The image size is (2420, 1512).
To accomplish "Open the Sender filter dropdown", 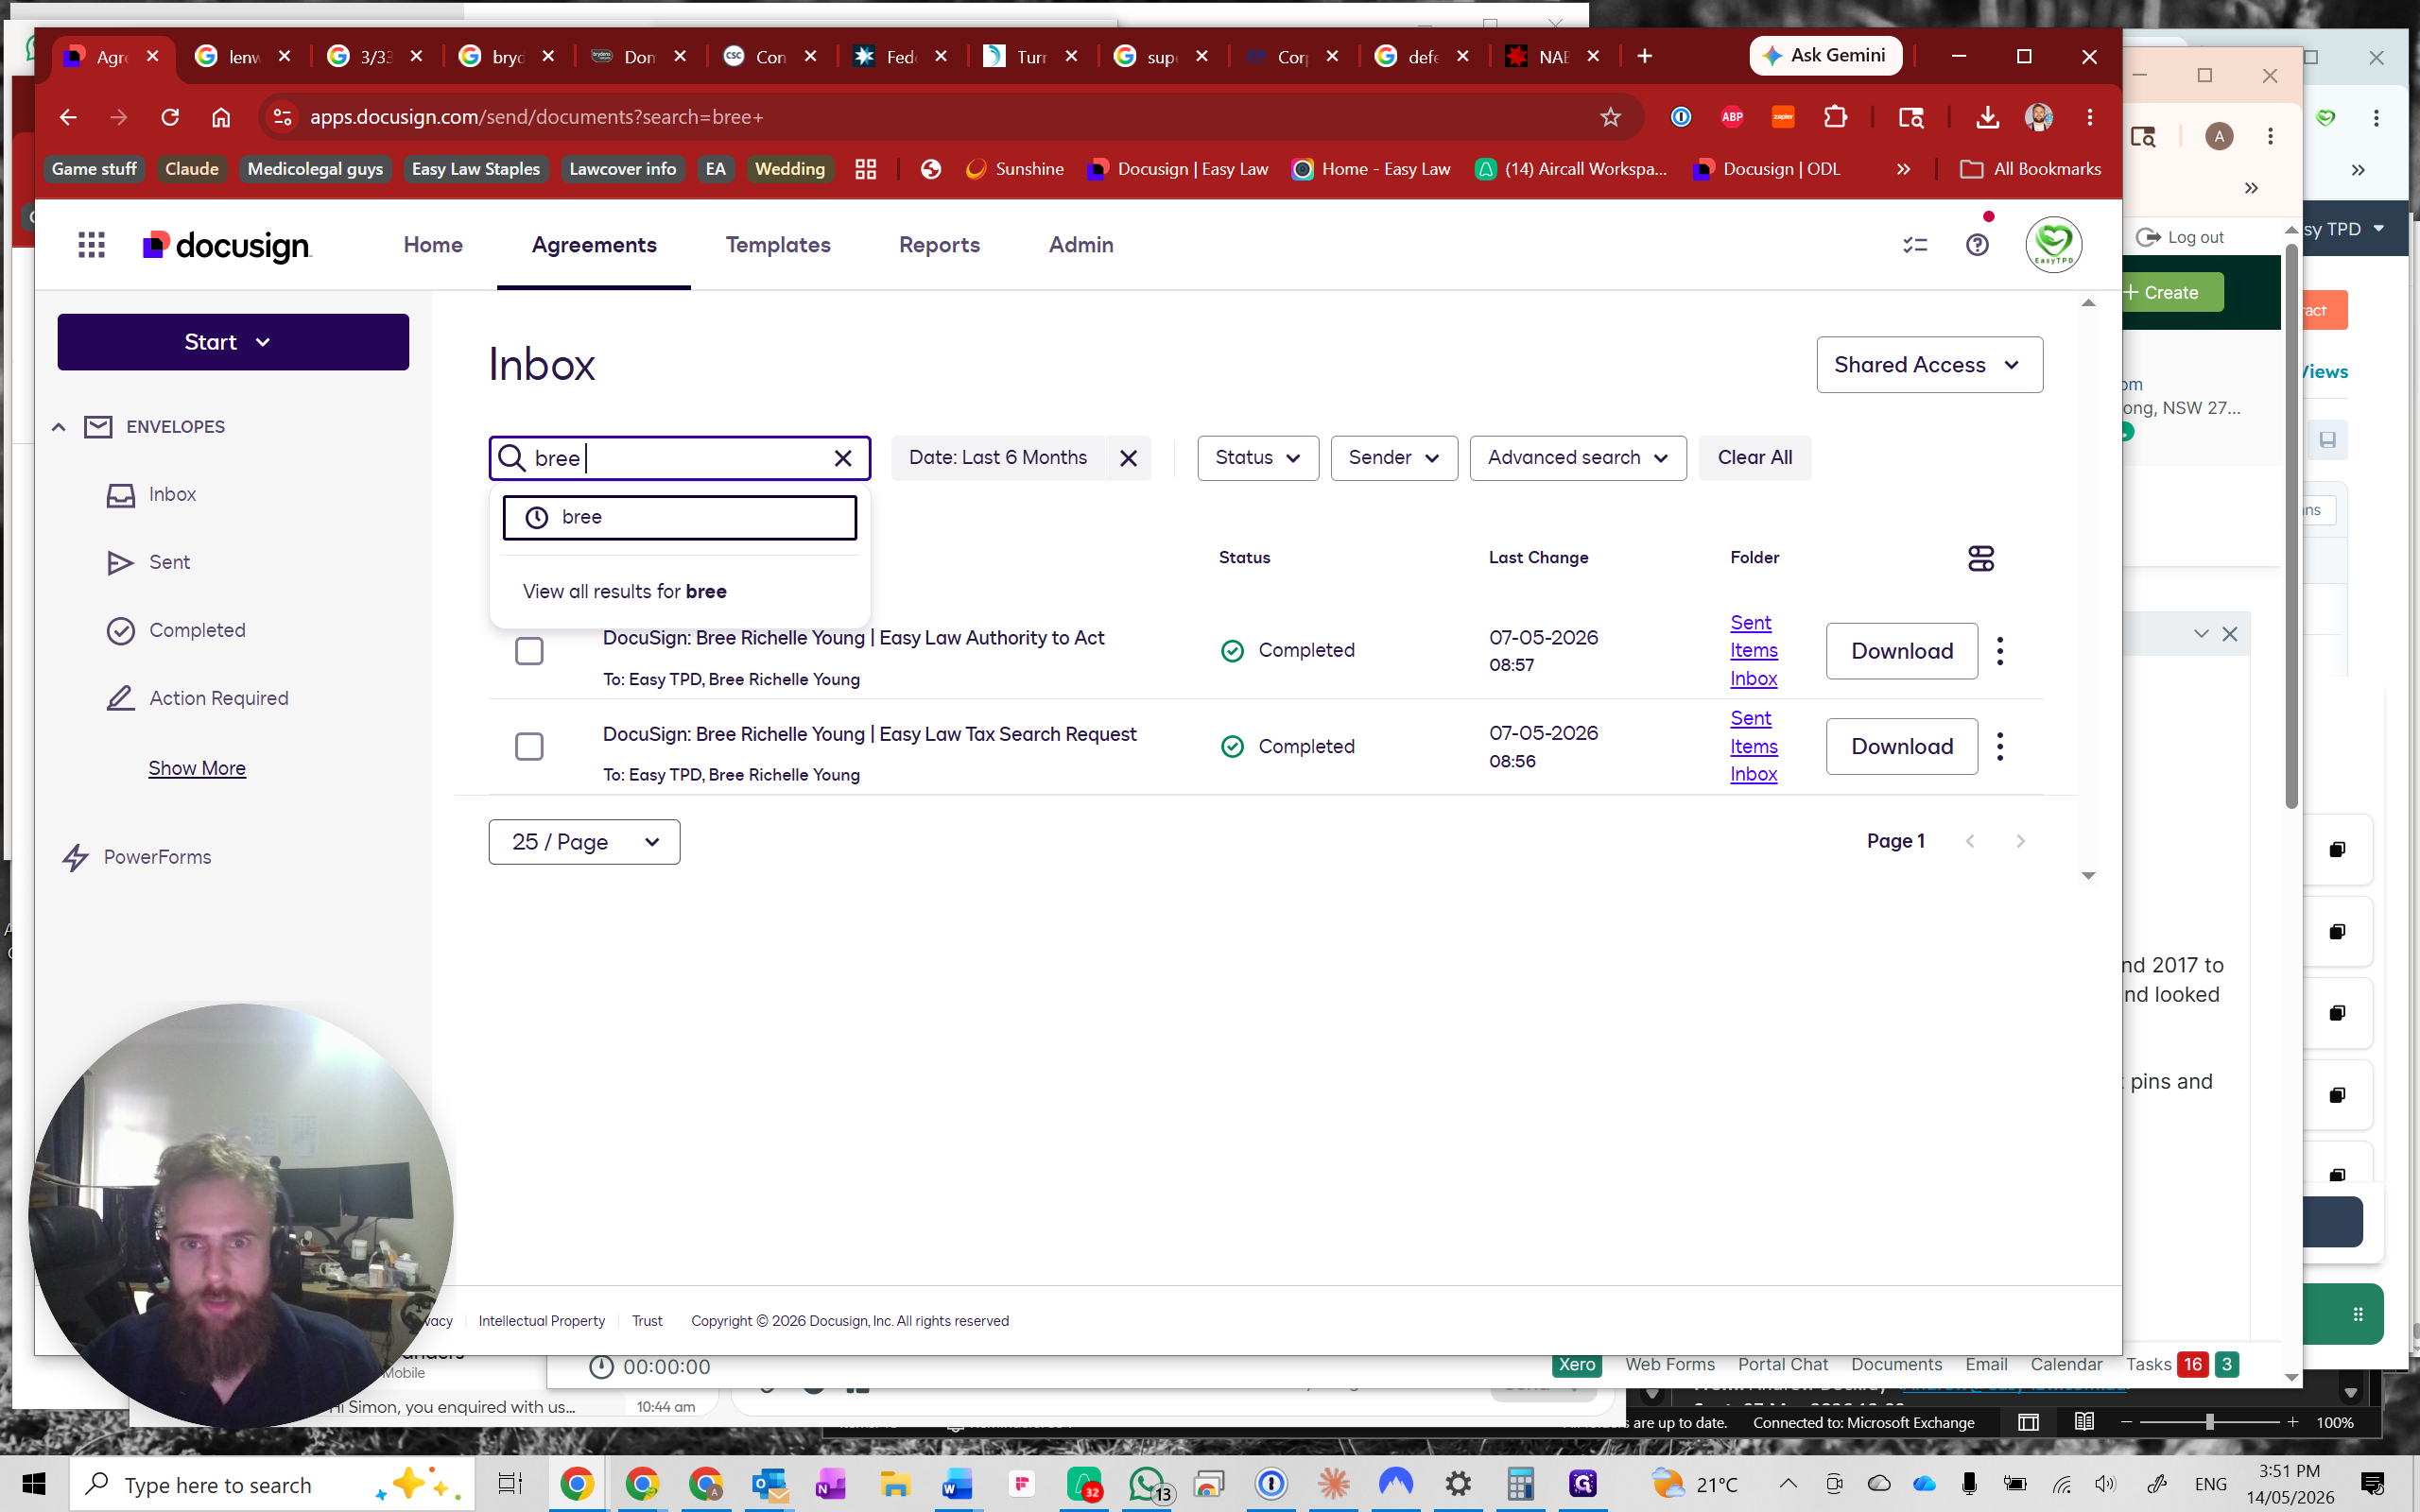I will point(1394,458).
